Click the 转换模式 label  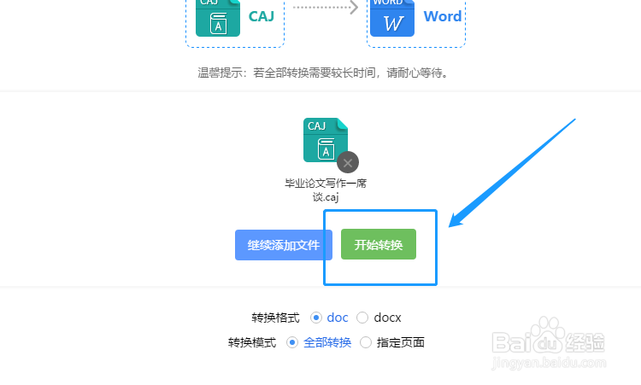pos(252,342)
